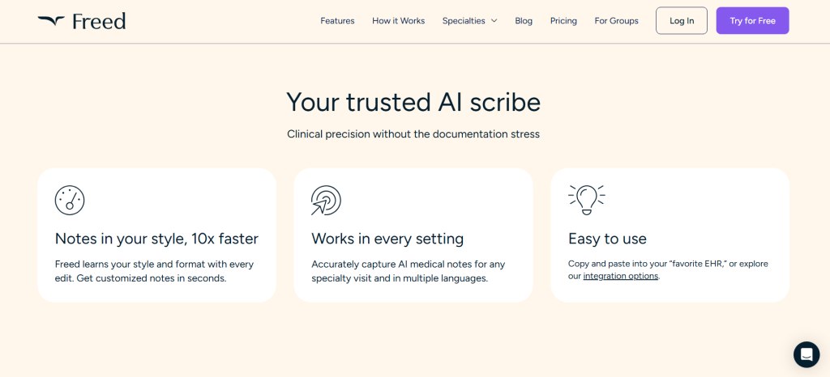The width and height of the screenshot is (830, 377).
Task: Click the Try for Free button
Action: tap(752, 21)
